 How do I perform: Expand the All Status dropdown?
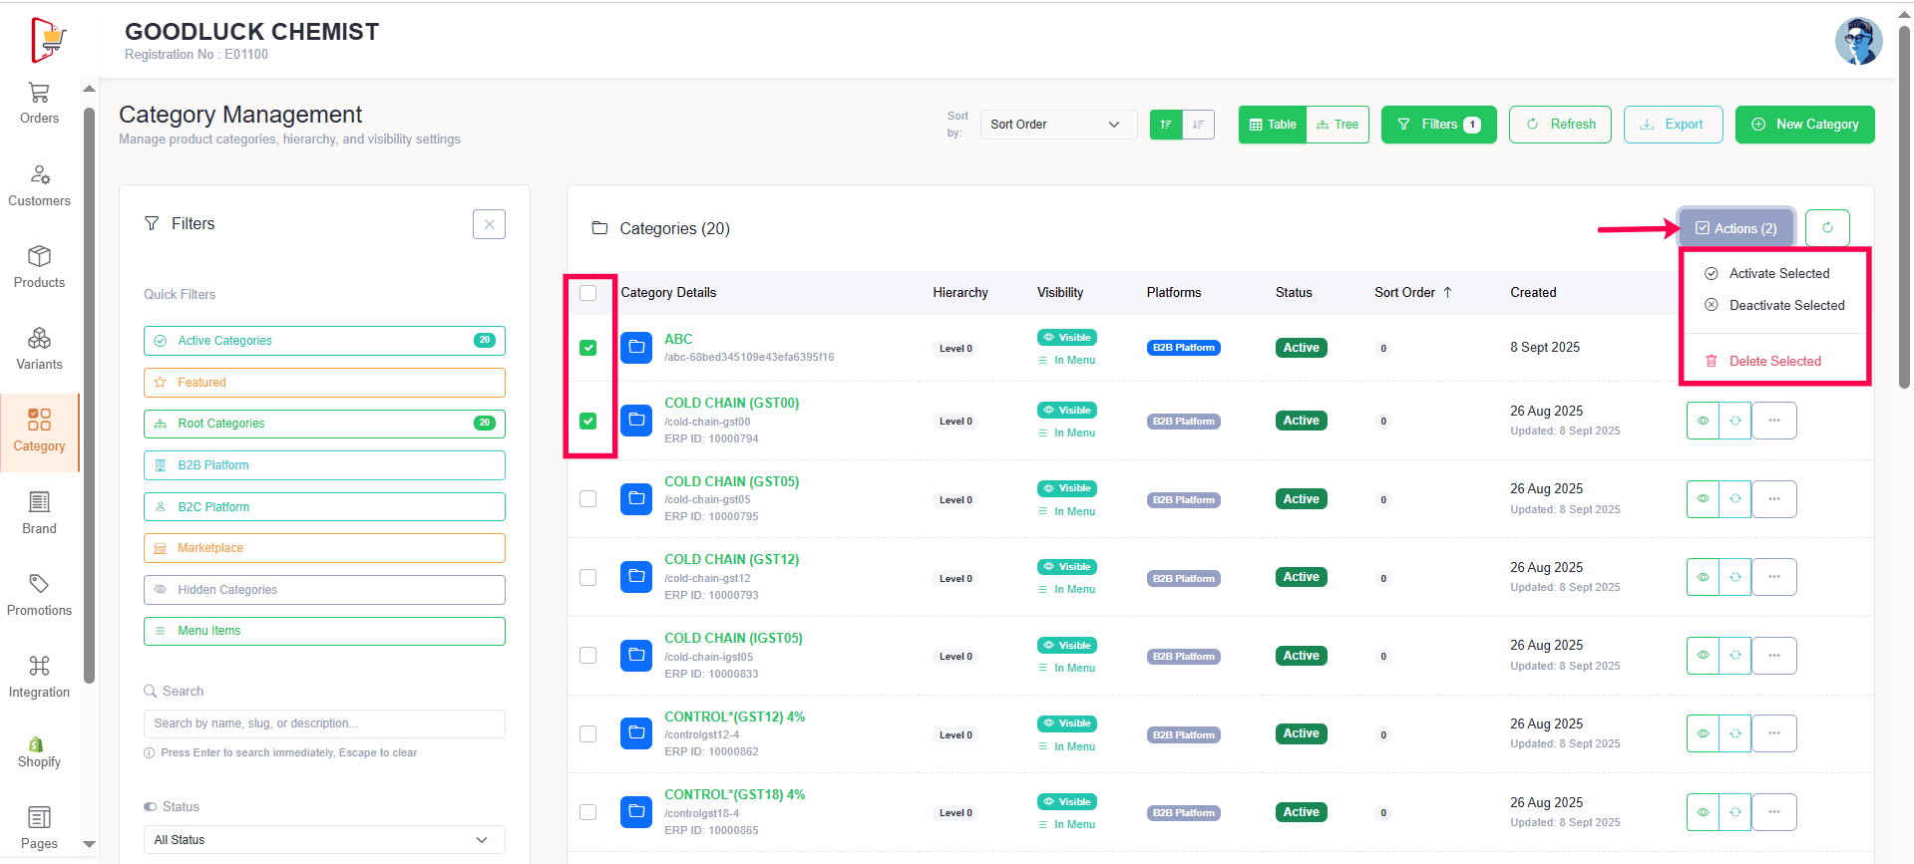323,840
